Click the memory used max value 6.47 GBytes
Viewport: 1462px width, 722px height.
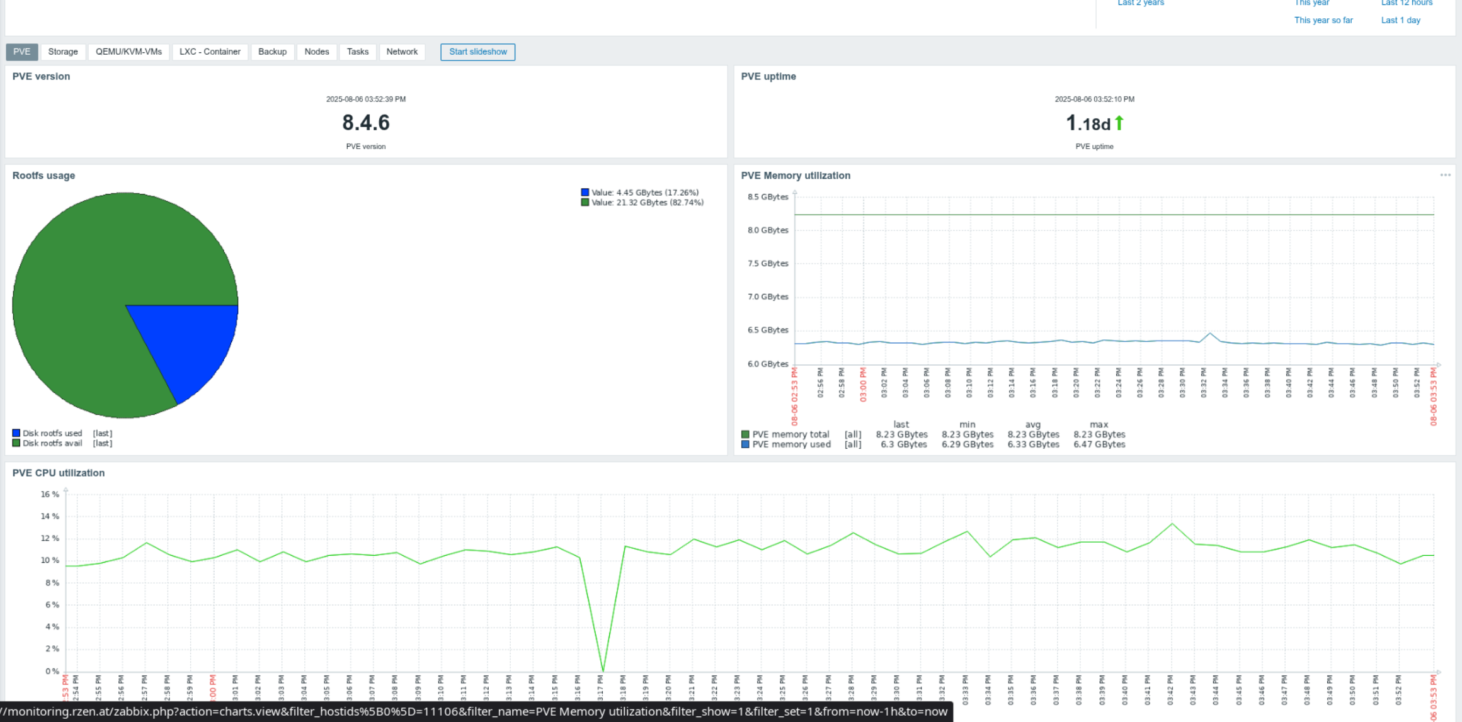pyautogui.click(x=1099, y=444)
